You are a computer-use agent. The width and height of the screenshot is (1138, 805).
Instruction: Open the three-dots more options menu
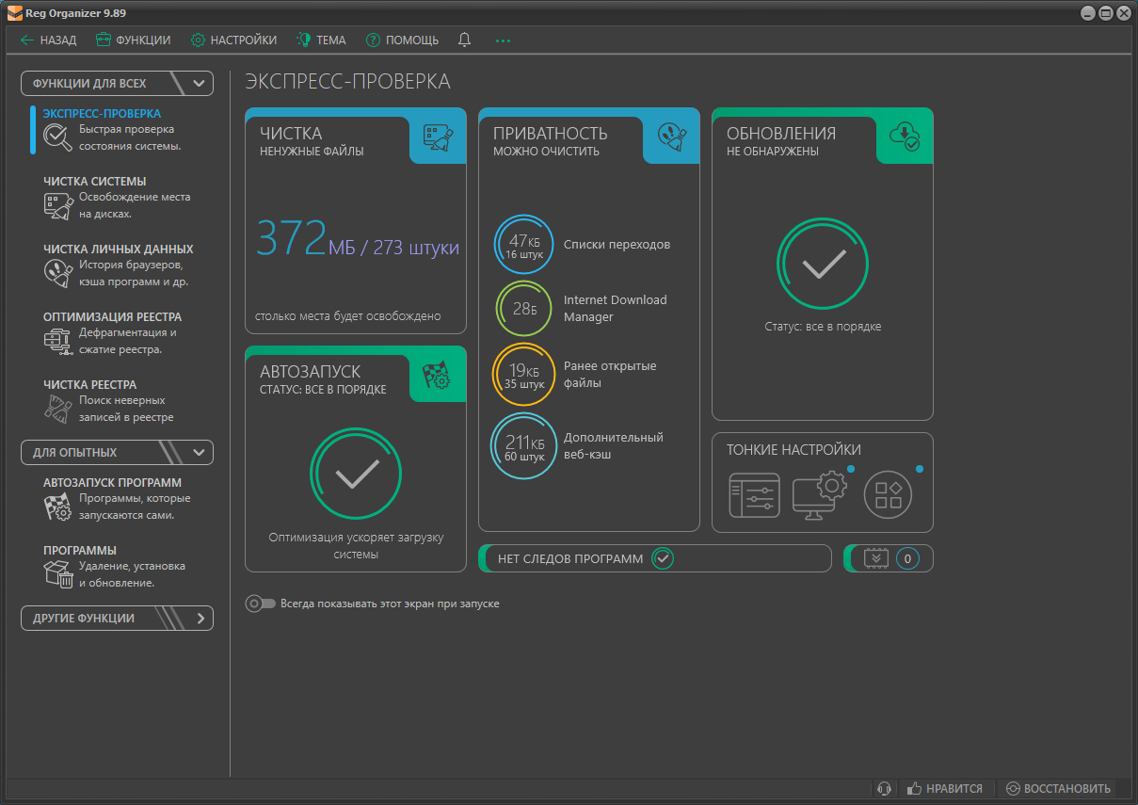point(503,40)
